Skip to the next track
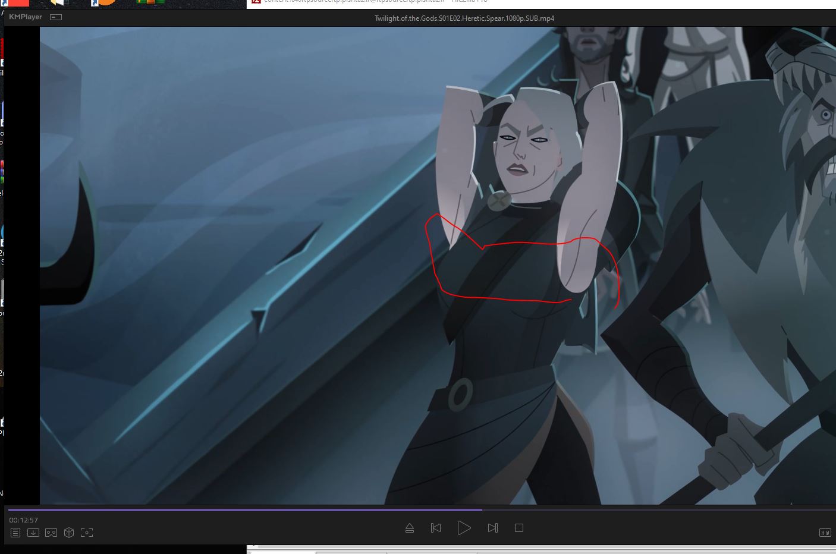 click(492, 528)
